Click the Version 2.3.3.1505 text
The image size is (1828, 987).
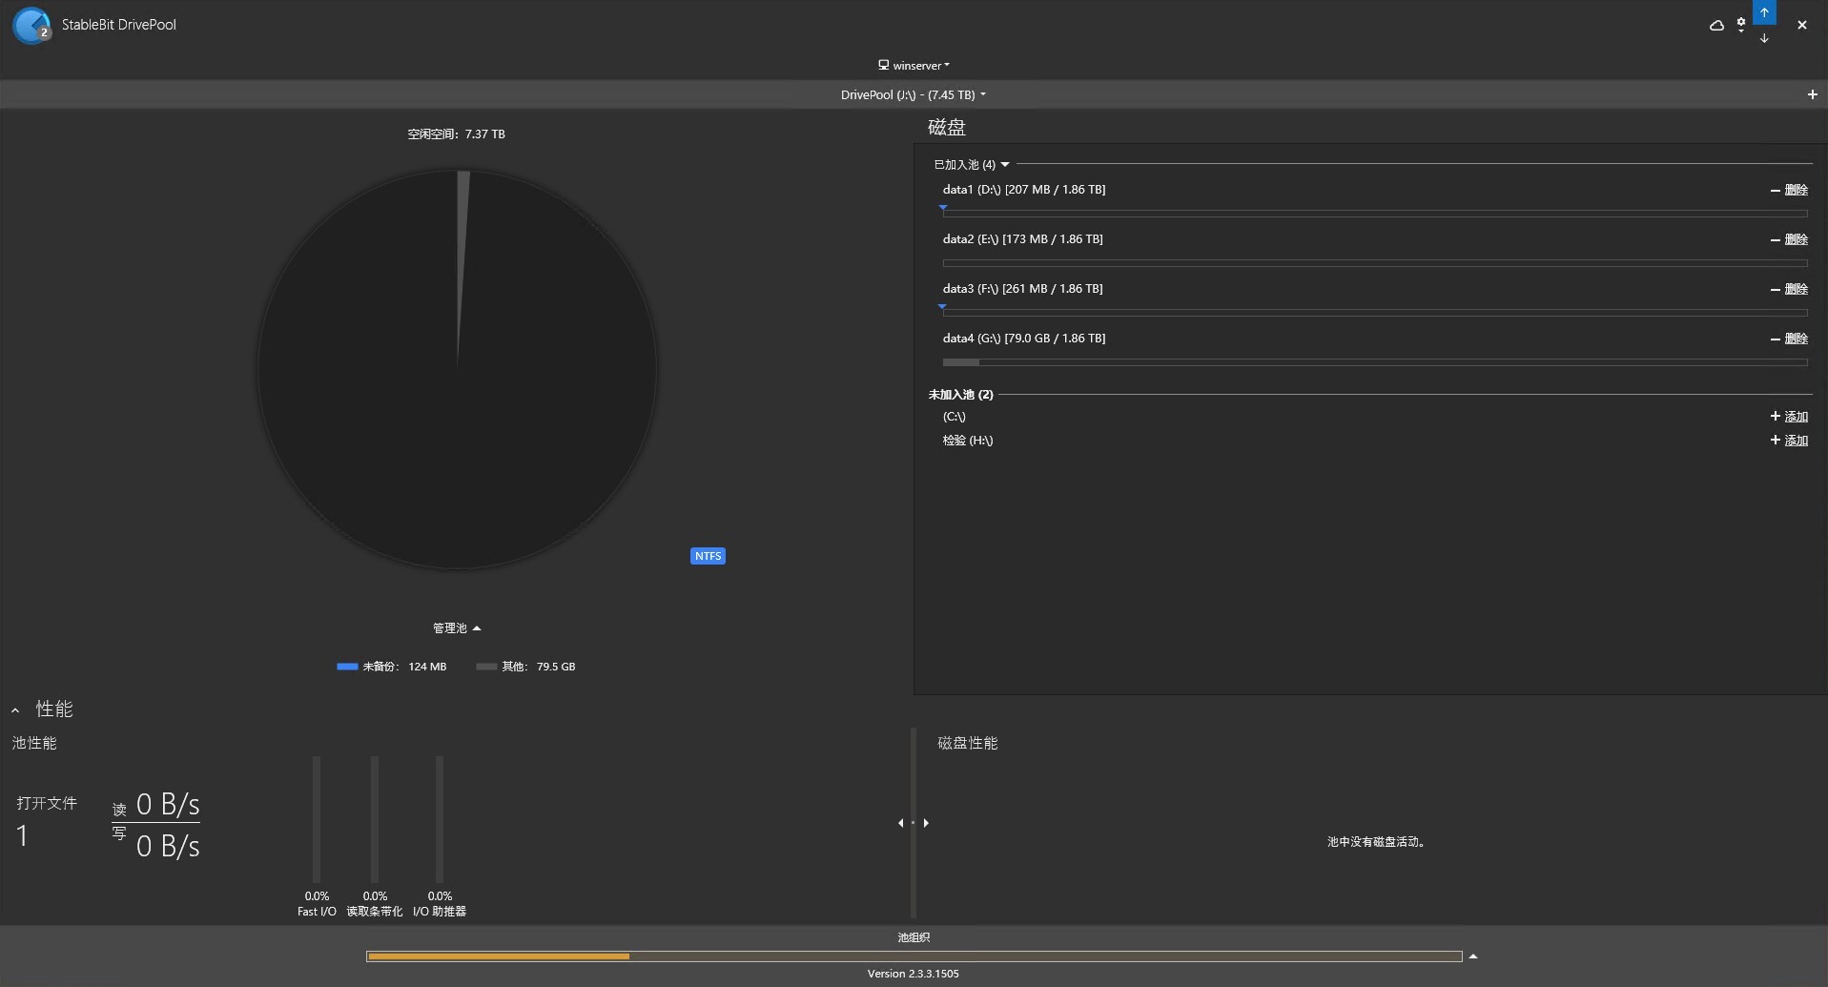point(914,974)
